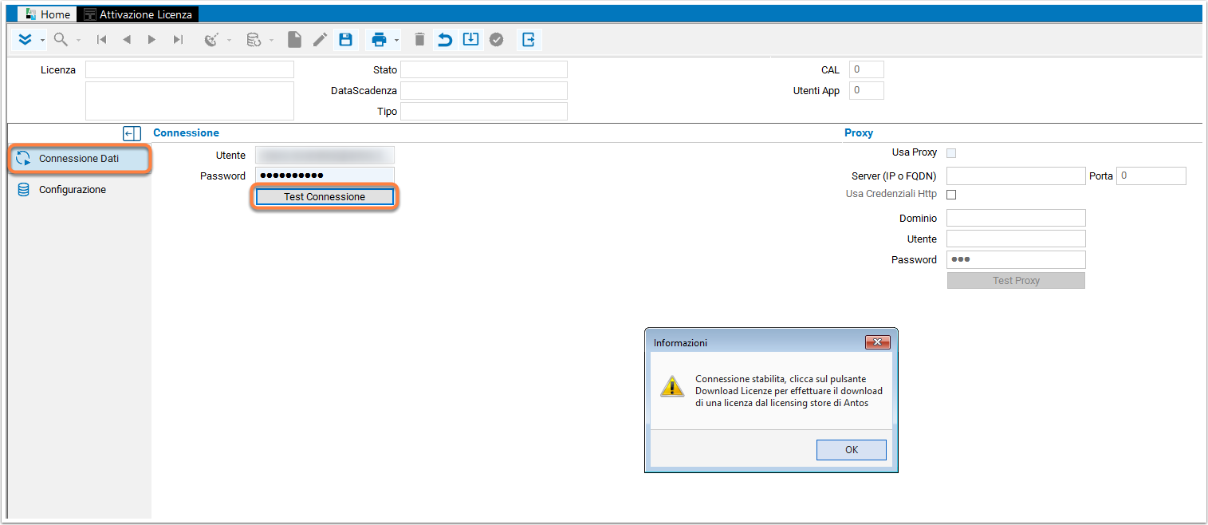The image size is (1208, 525).
Task: Confirm the Informazioni dialog with OK
Action: pos(851,449)
